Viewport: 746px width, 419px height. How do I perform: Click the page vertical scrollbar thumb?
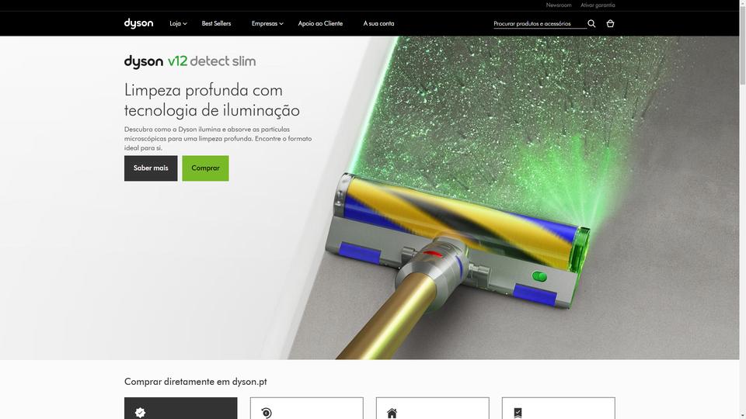tap(743, 45)
